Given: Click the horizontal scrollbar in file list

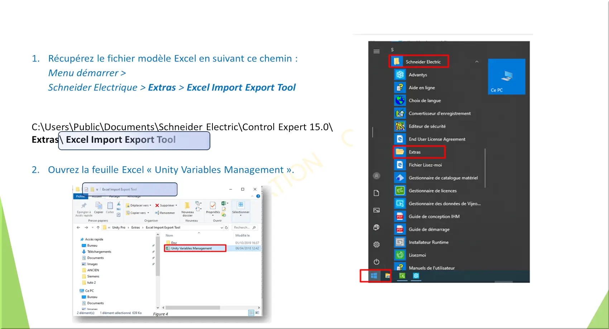Looking at the screenshot, I should 193,308.
